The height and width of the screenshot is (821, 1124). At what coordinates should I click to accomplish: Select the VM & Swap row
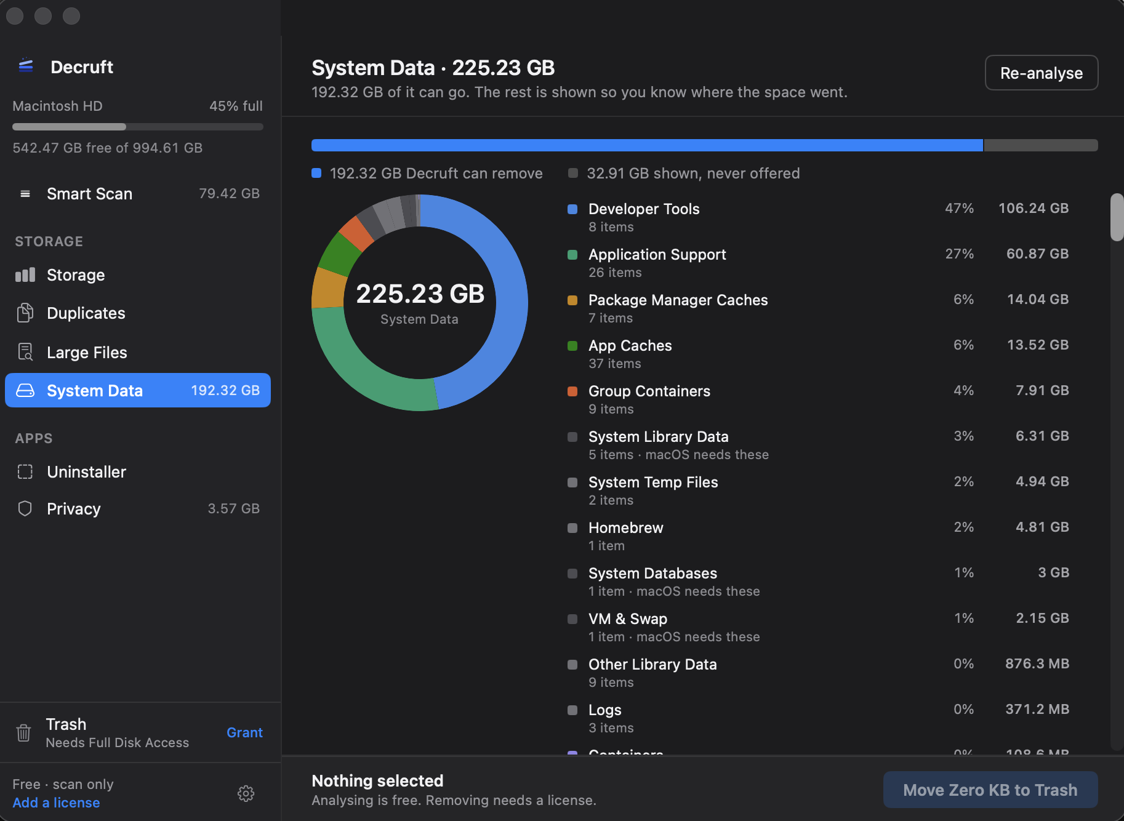(x=818, y=627)
